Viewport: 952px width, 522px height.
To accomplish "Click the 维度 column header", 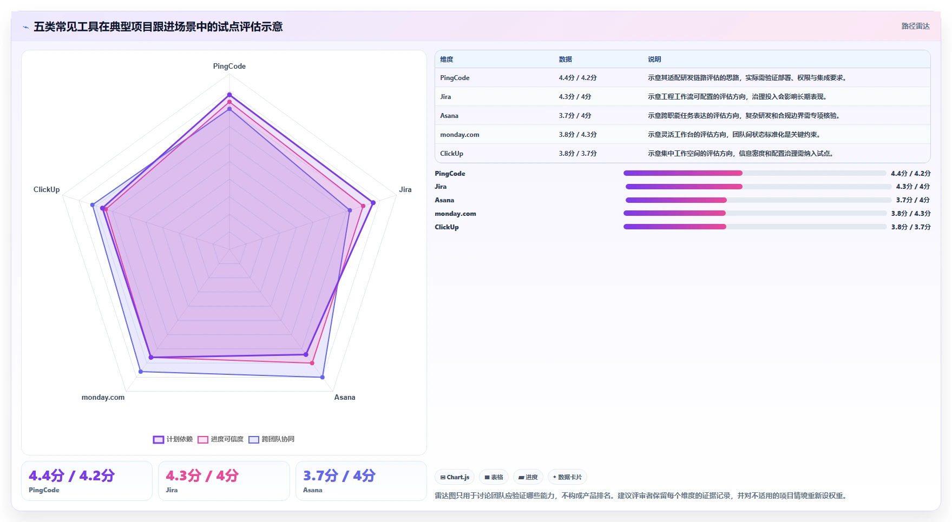I will tap(447, 60).
